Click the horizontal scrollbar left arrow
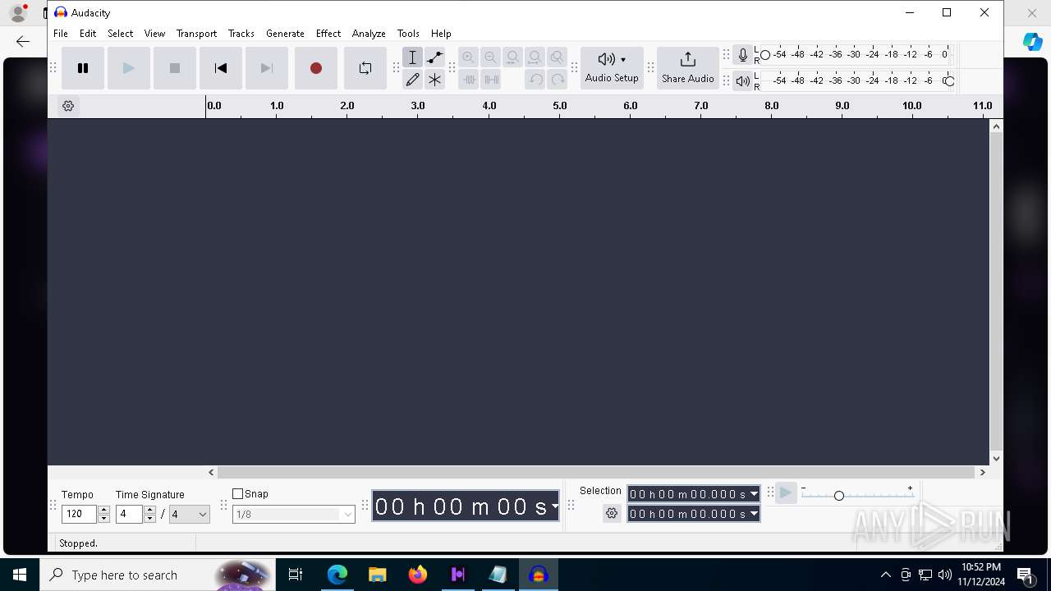Screen dimensions: 1051x591 pyautogui.click(x=212, y=472)
